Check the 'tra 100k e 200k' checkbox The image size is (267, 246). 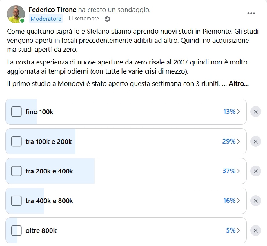pos(16,142)
